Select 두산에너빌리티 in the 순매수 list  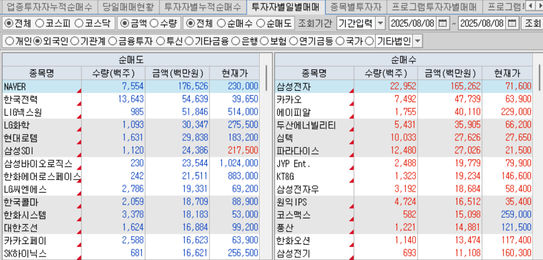click(x=306, y=125)
